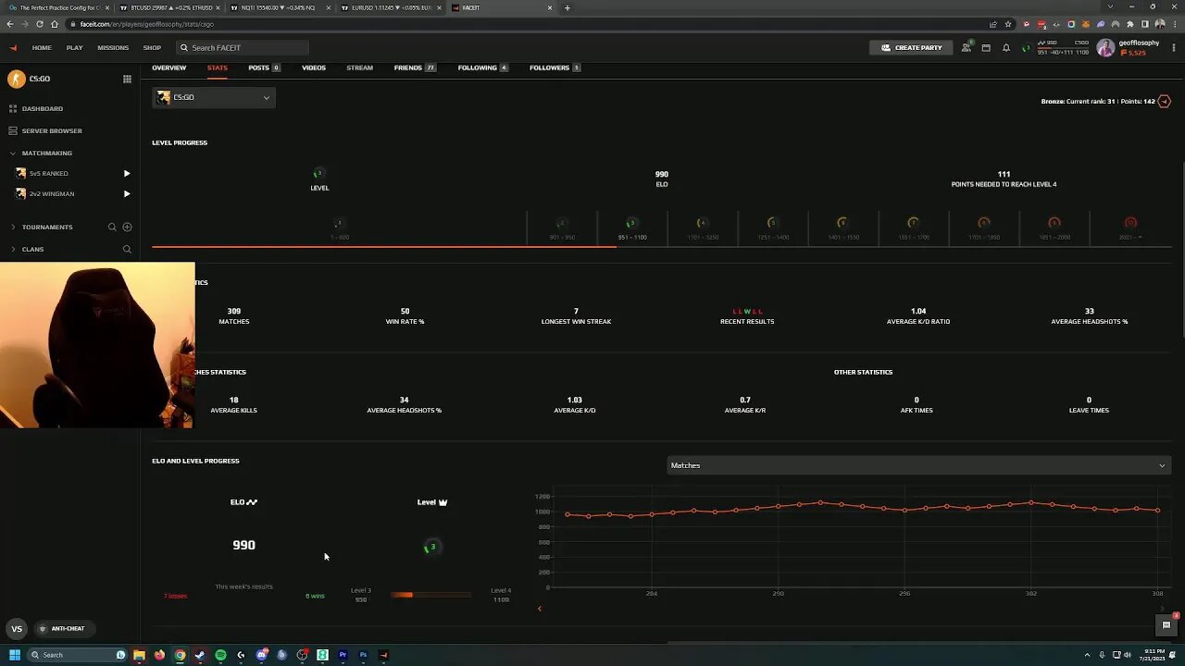Click the search icon beside Clans
The width and height of the screenshot is (1185, 666).
(127, 249)
